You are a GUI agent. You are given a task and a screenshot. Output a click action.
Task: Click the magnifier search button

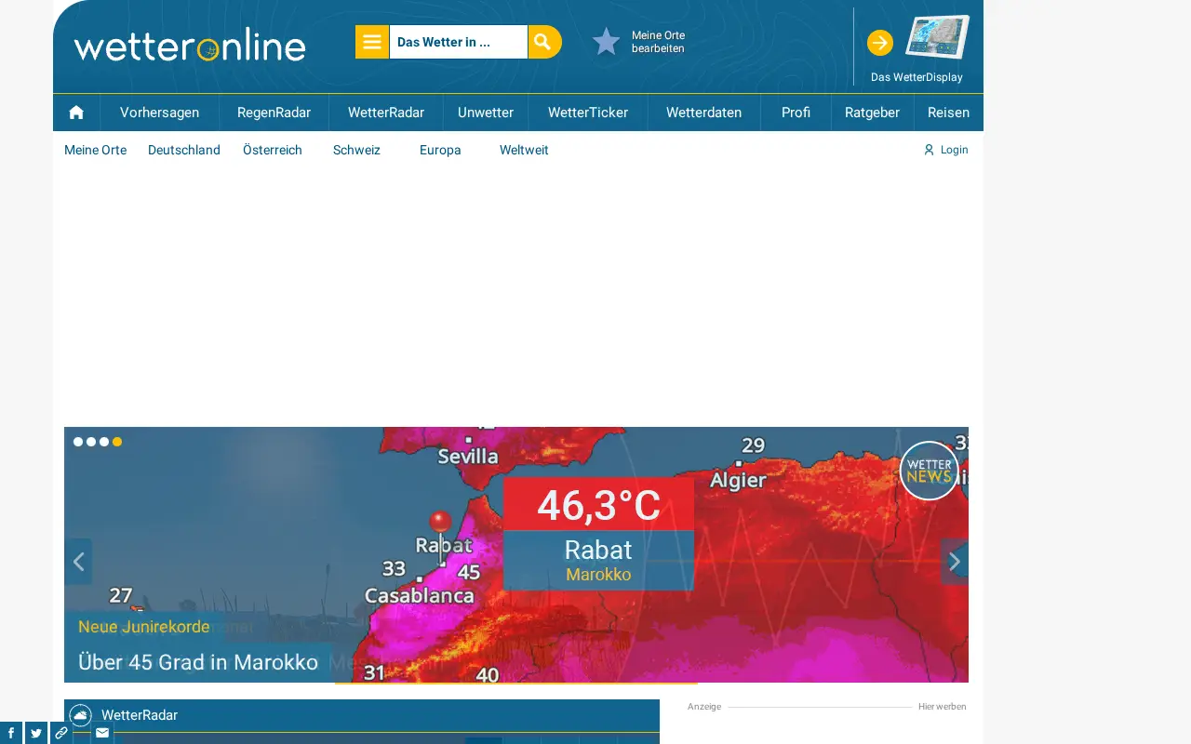coord(544,42)
